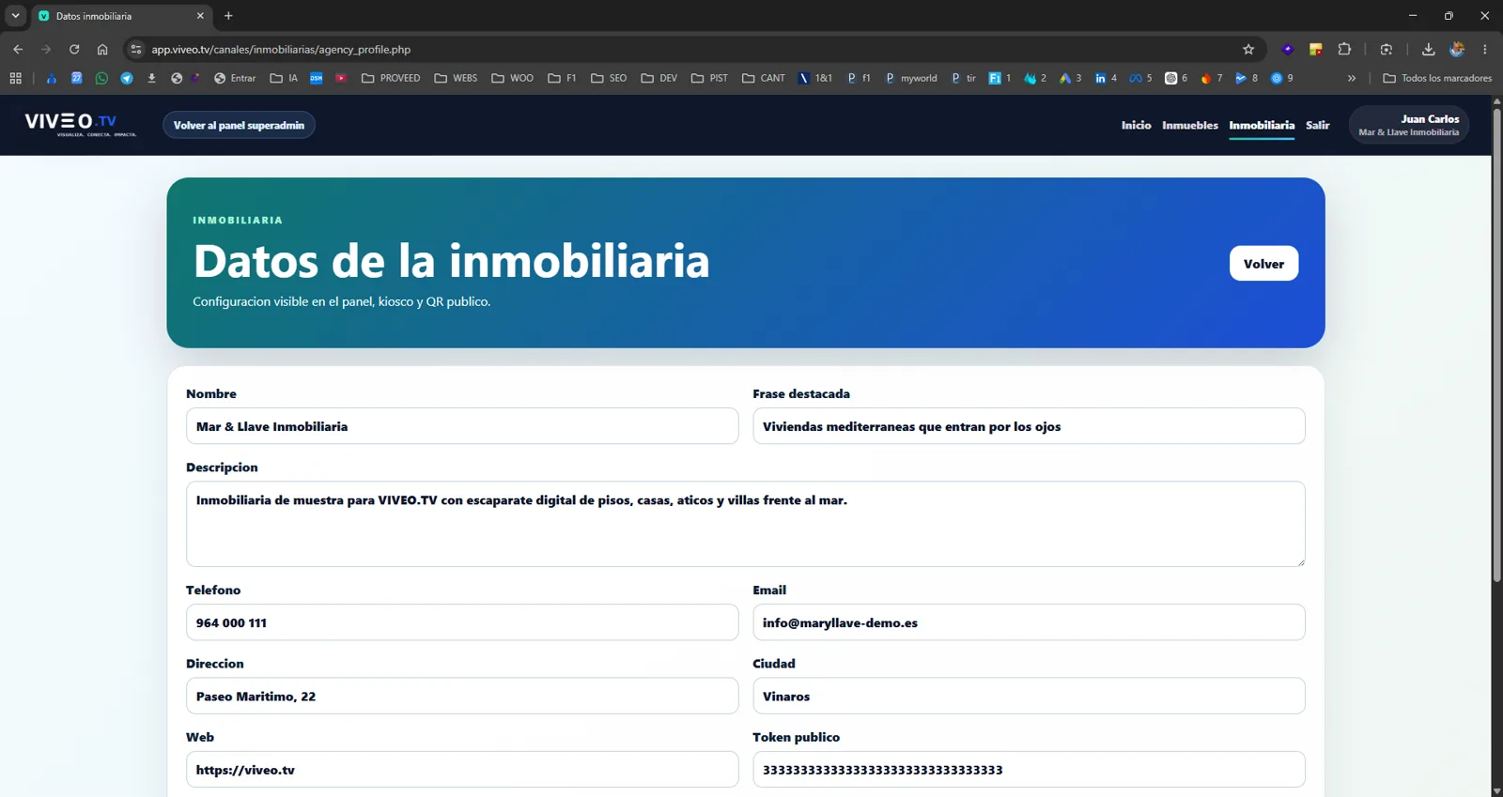This screenshot has height=797, width=1503.
Task: Open the Chrome profile avatar
Action: pyautogui.click(x=1457, y=50)
